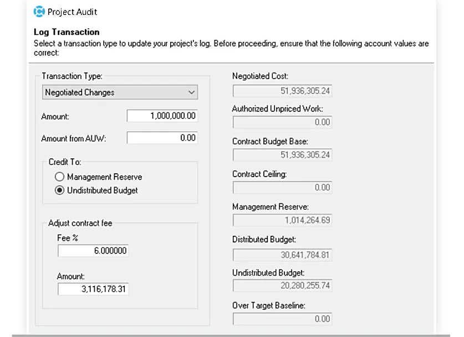
Task: Click the Project Audit logo icon
Action: (39, 12)
